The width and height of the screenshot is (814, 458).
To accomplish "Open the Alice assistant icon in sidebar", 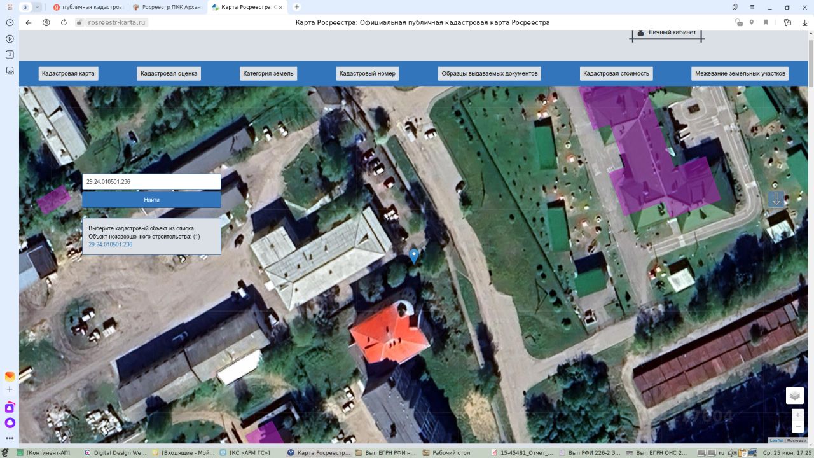I will 10,422.
